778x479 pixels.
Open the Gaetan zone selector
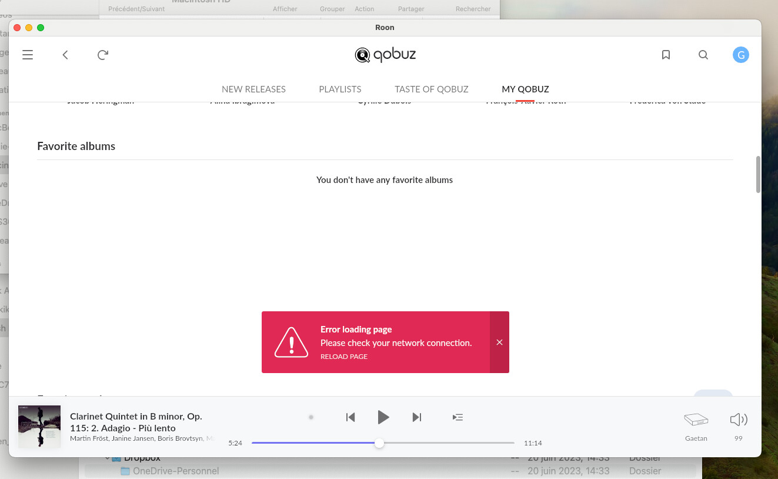point(696,426)
